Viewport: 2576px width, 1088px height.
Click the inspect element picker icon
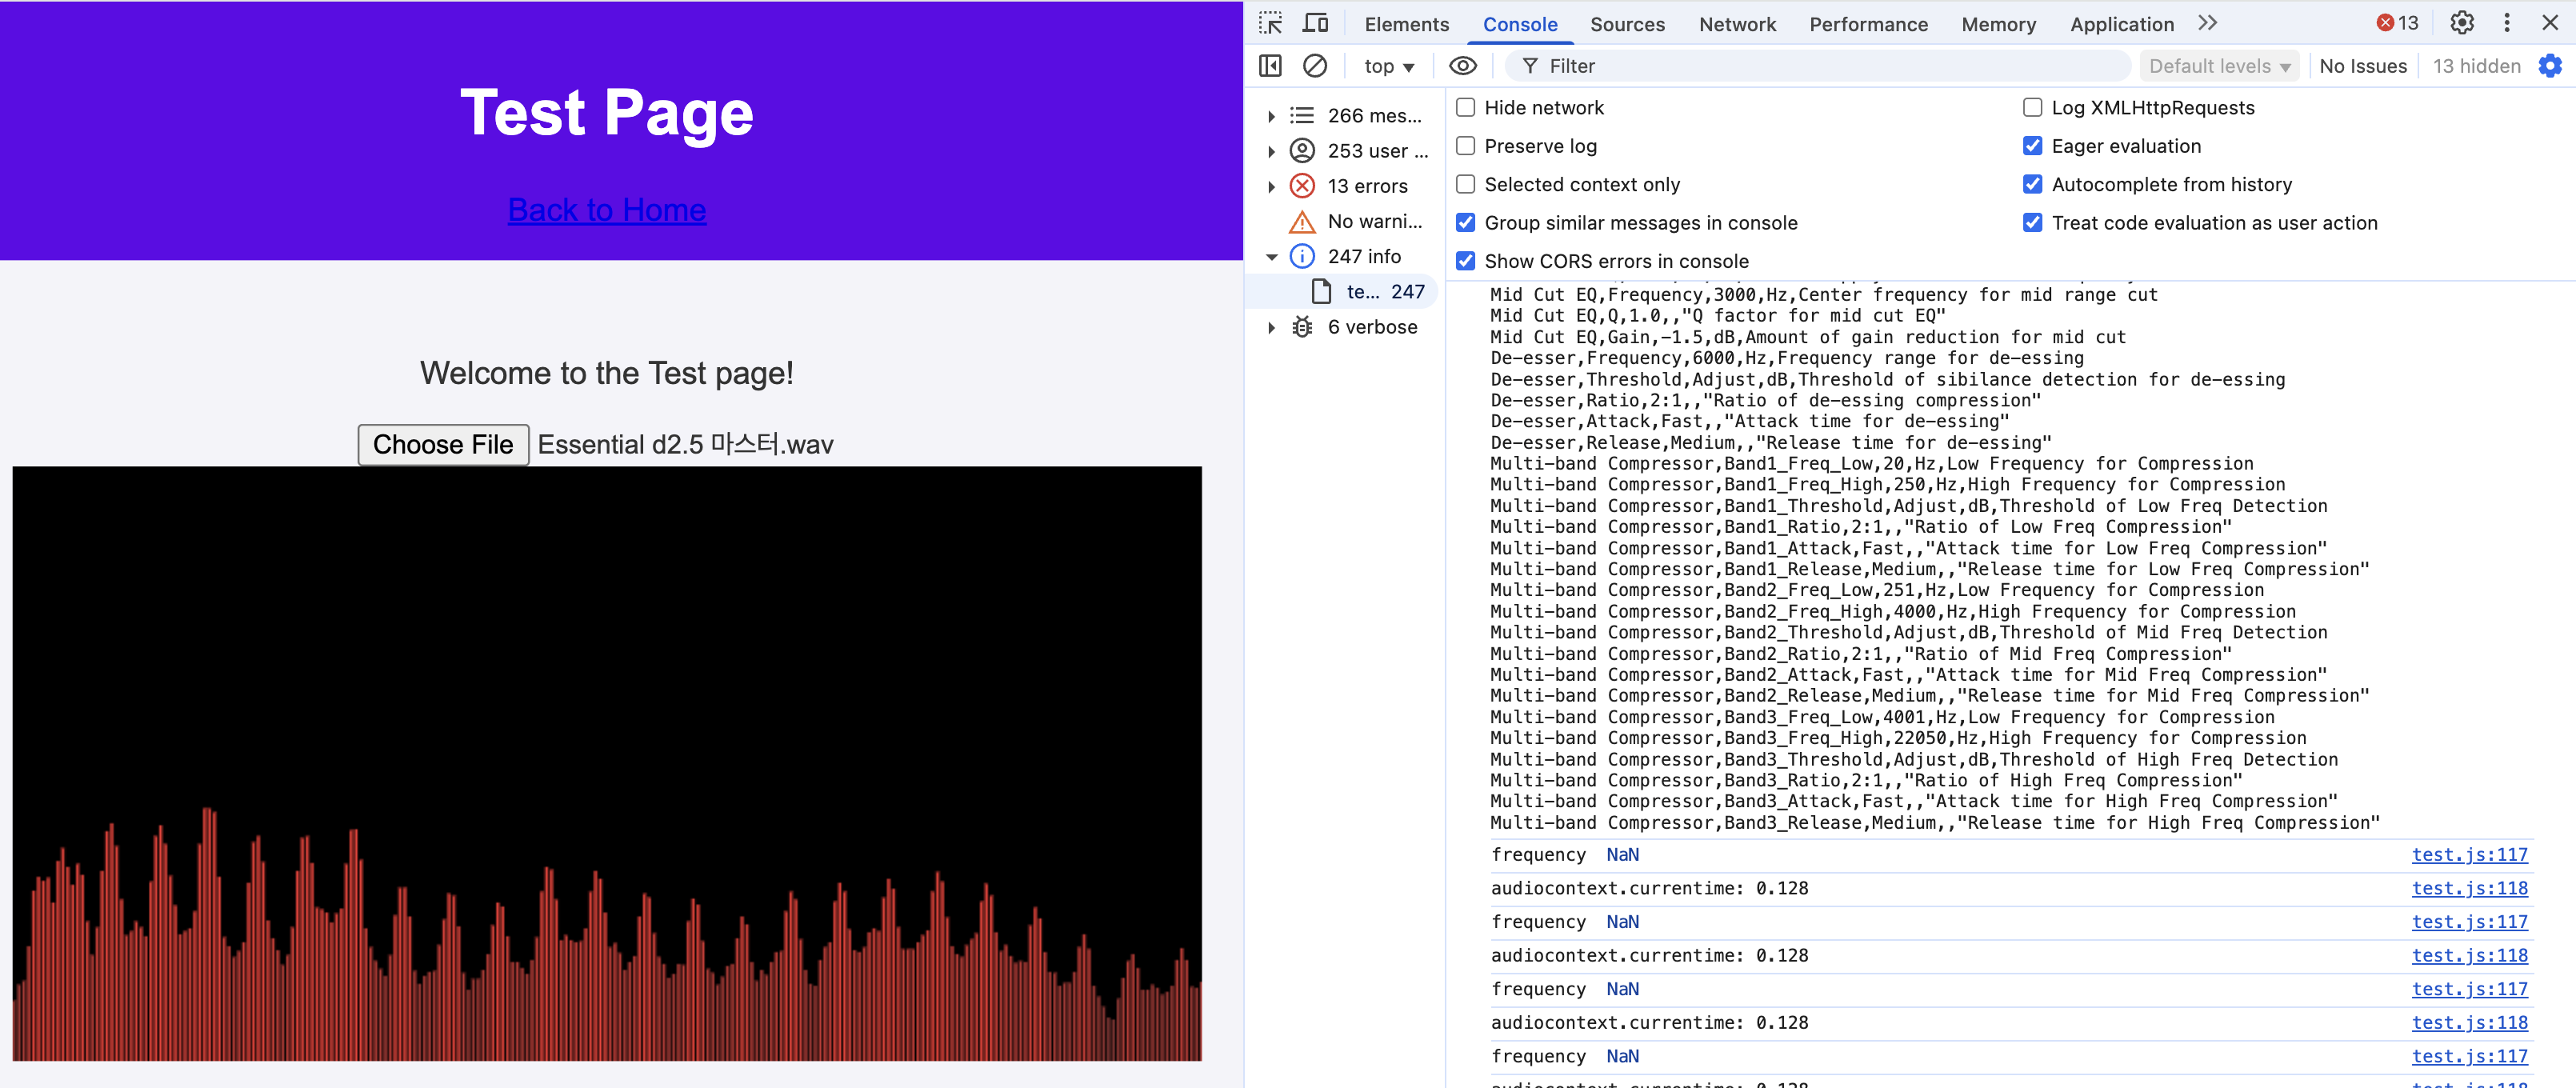click(1270, 23)
